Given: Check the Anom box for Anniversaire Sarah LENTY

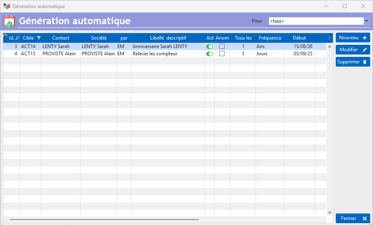Looking at the screenshot, I should click(x=222, y=46).
